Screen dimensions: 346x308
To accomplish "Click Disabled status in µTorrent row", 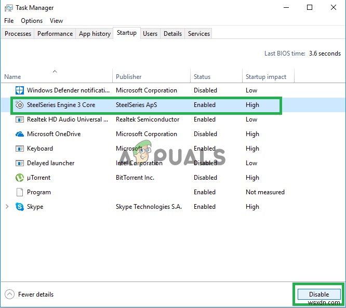I will coord(205,178).
